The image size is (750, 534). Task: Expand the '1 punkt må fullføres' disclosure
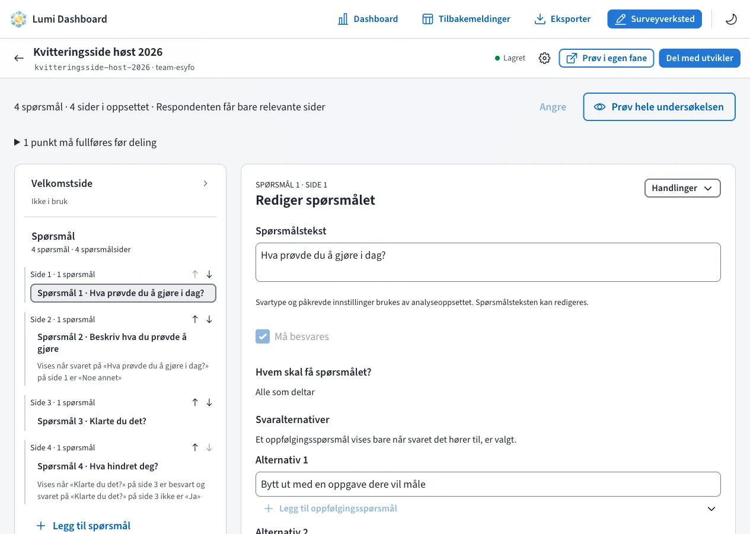pos(85,142)
